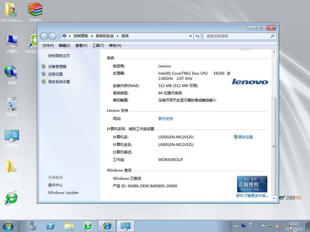Expand the arrow before 控制面板 in the breadcrumb
The image size is (310, 232).
tap(70, 36)
